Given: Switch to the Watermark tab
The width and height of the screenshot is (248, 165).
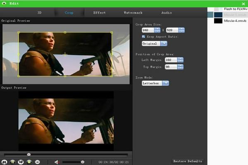Looking at the screenshot, I should coord(133,13).
